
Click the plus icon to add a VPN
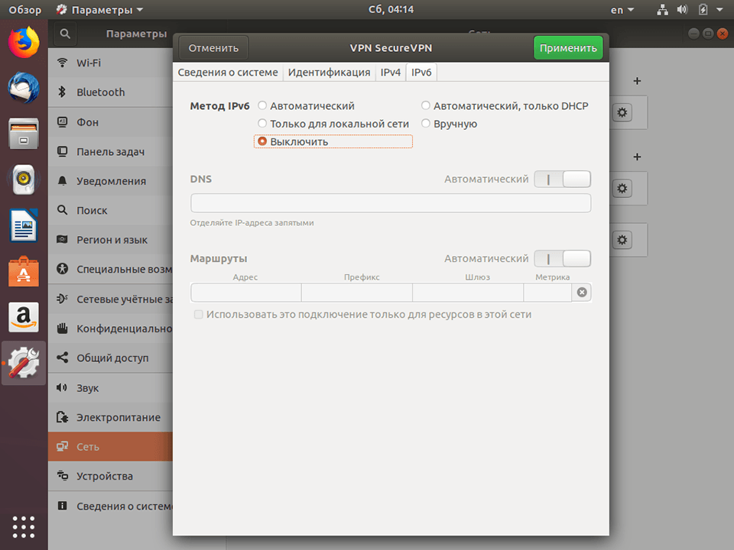(637, 157)
